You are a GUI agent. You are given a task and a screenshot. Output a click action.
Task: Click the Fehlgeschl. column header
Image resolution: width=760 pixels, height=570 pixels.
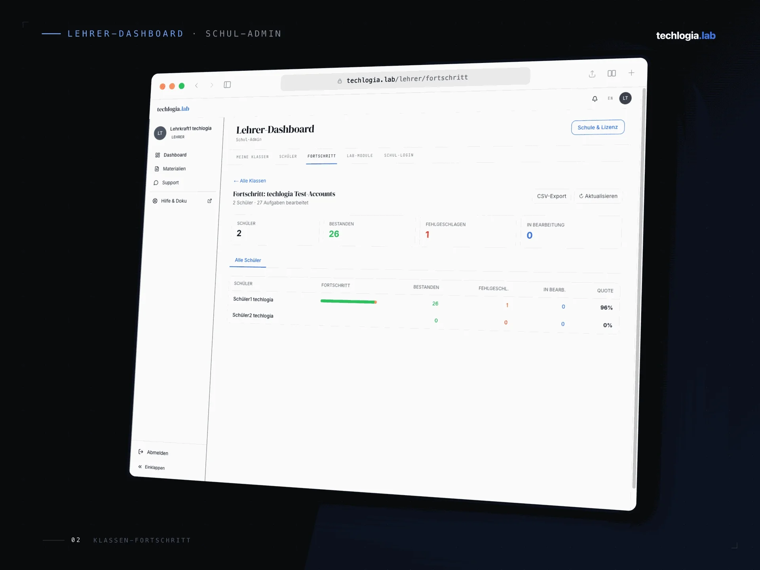click(x=493, y=288)
